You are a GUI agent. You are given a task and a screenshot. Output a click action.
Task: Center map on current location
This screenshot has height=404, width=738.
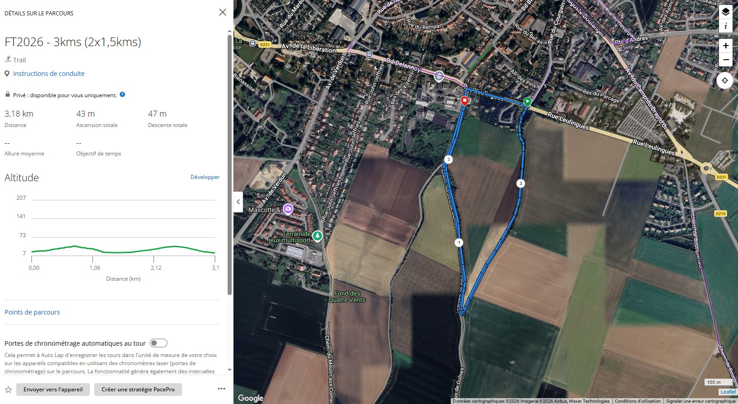pos(724,80)
